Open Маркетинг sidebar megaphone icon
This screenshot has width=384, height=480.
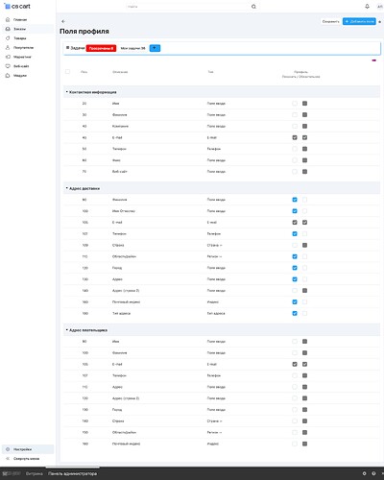tap(8, 57)
